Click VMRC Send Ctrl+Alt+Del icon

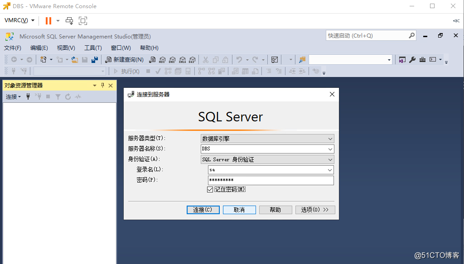[x=69, y=21]
